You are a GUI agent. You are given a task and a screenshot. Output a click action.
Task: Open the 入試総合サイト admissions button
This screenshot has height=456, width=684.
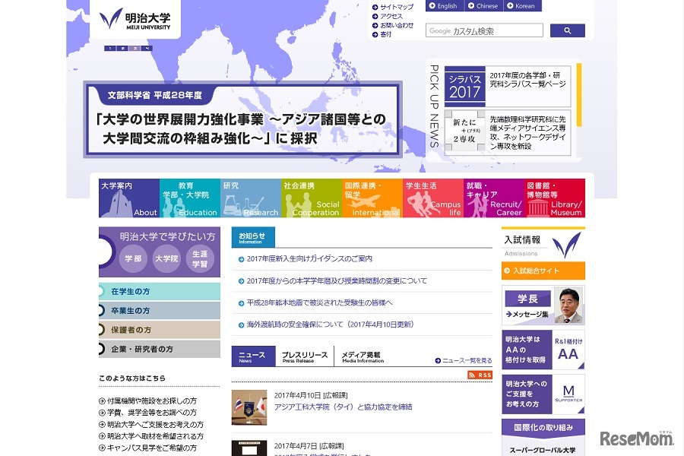[543, 270]
